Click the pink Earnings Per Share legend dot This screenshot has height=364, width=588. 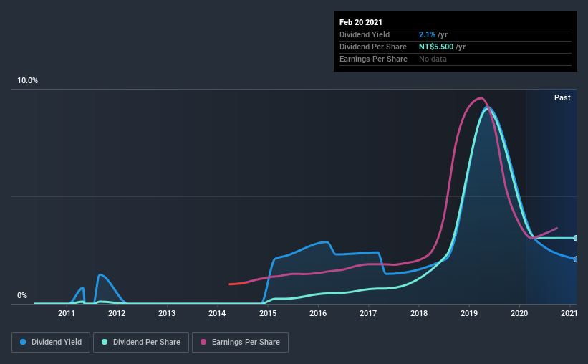[203, 342]
